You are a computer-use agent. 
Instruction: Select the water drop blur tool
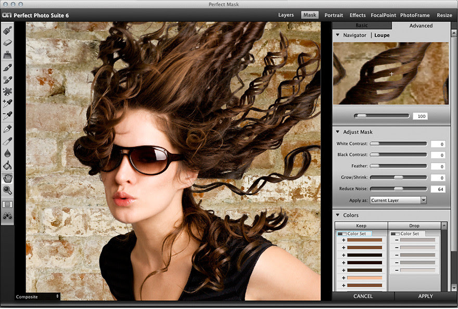(7, 153)
